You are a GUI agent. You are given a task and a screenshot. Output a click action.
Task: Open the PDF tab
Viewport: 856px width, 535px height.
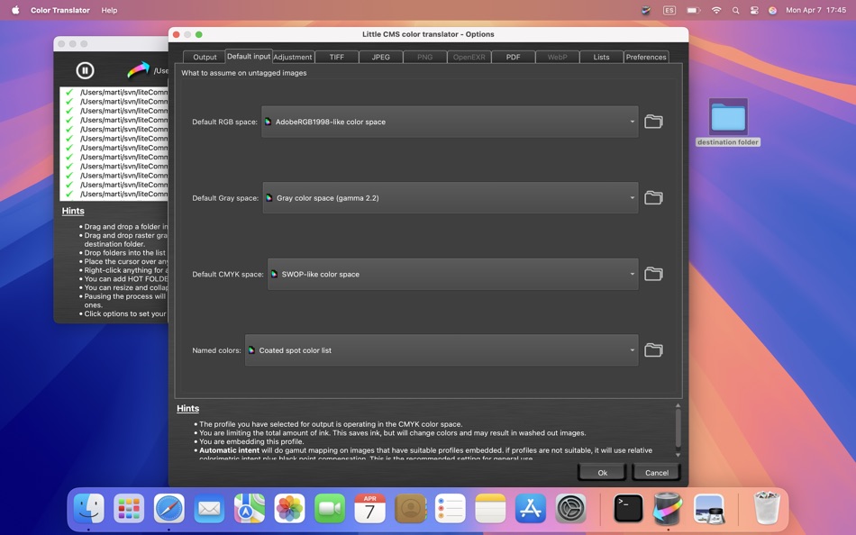pyautogui.click(x=514, y=57)
